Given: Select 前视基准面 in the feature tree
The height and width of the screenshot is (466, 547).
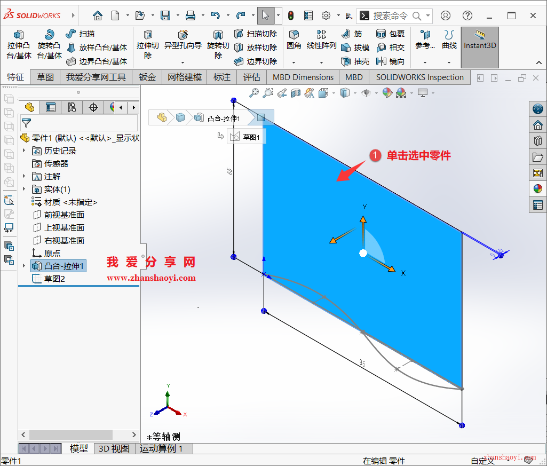Looking at the screenshot, I should pos(58,215).
